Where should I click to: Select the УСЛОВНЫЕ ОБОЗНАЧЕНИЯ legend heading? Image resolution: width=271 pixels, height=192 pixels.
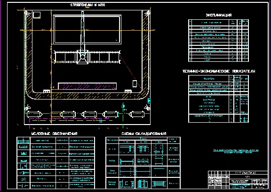pyautogui.click(x=54, y=134)
